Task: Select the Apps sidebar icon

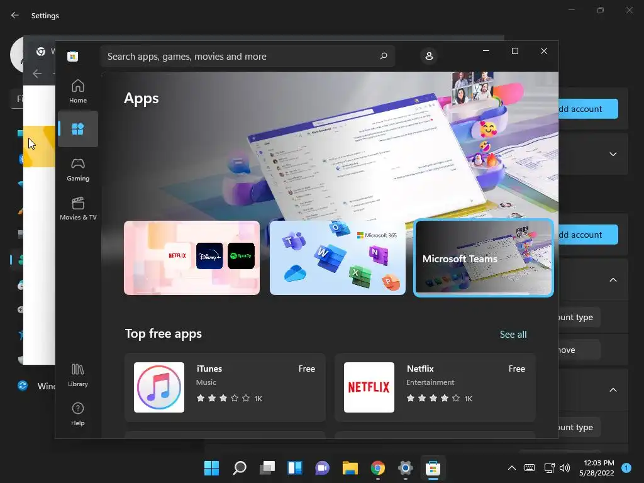Action: (77, 129)
